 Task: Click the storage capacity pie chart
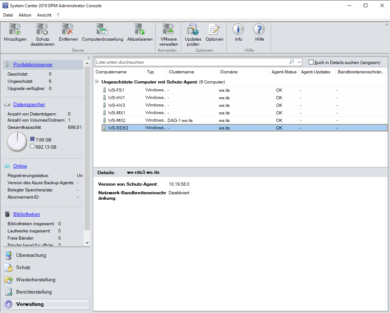17,142
